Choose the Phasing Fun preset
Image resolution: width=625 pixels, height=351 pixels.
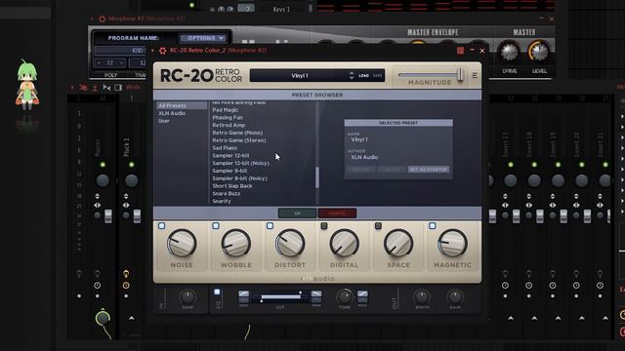[228, 117]
